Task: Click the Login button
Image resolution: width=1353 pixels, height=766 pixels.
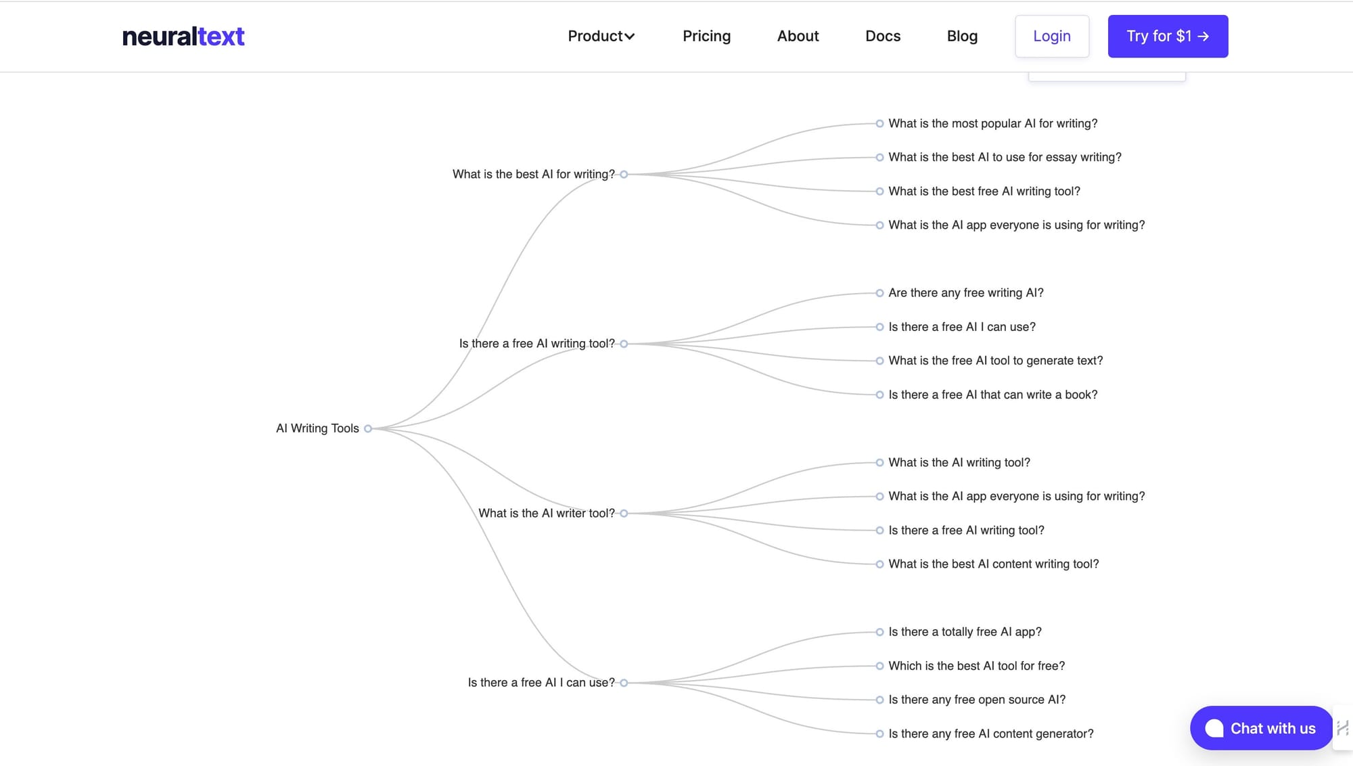Action: pos(1052,37)
